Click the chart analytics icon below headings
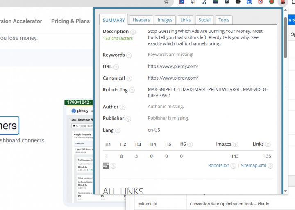Image resolution: width=295 pixels, height=210 pixels. point(106,166)
